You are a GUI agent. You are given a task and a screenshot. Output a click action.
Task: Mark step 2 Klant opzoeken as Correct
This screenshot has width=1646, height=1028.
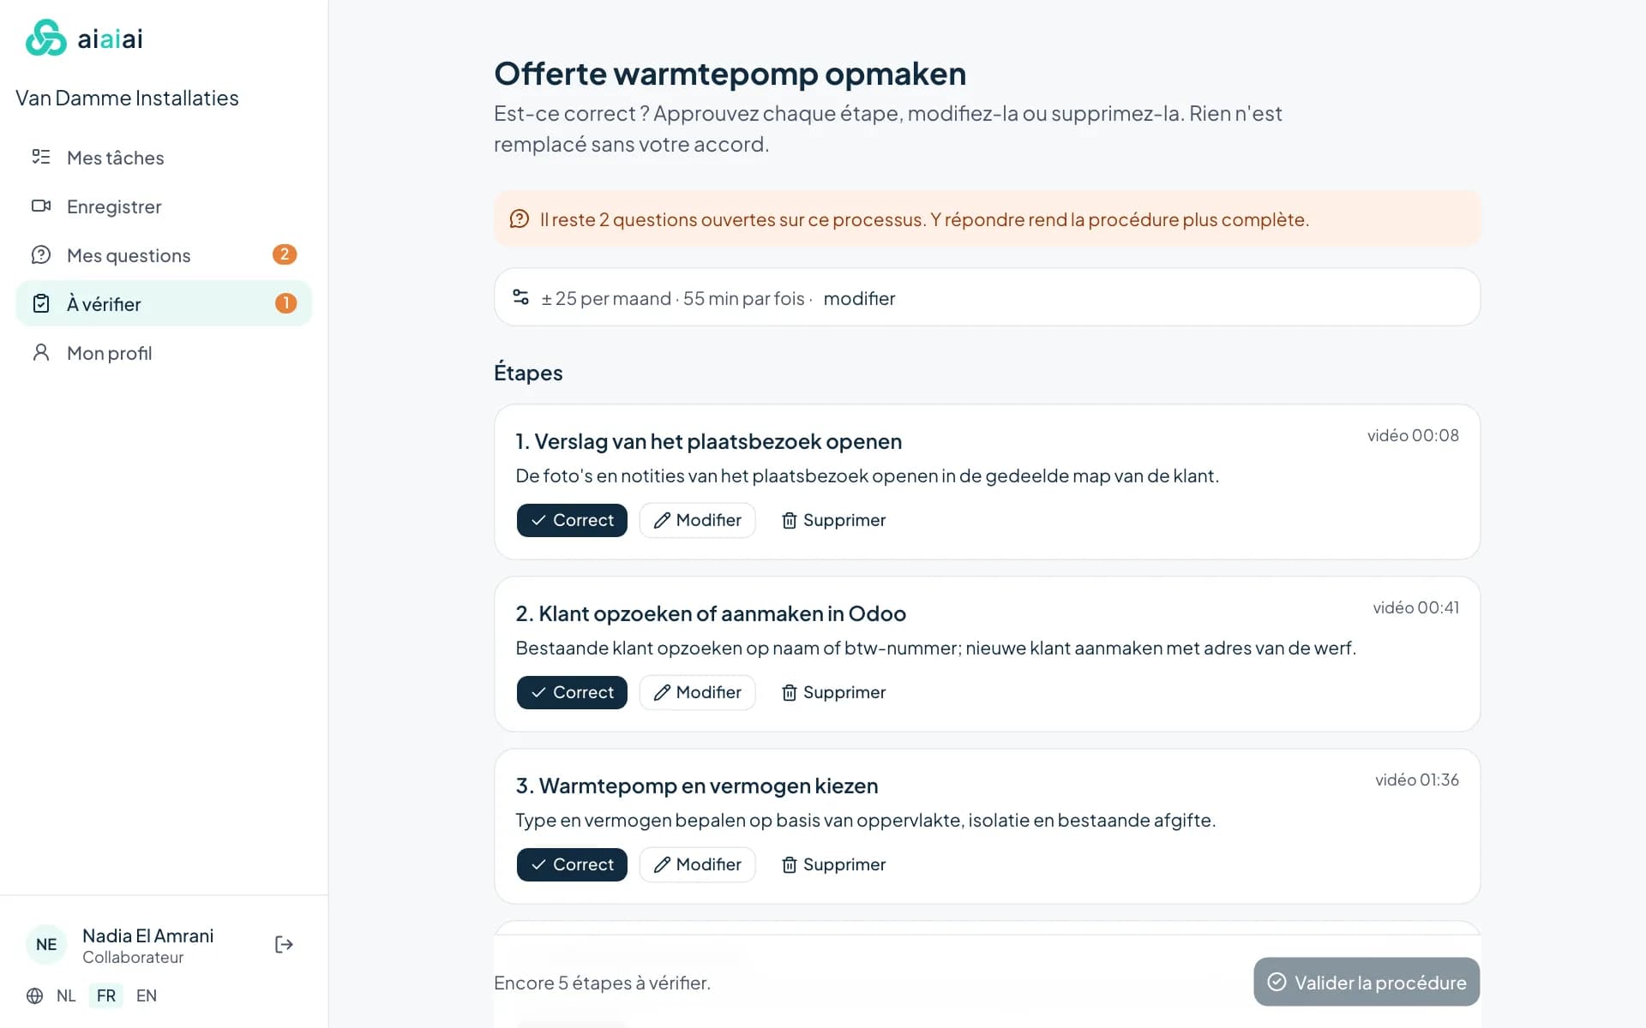(x=572, y=692)
